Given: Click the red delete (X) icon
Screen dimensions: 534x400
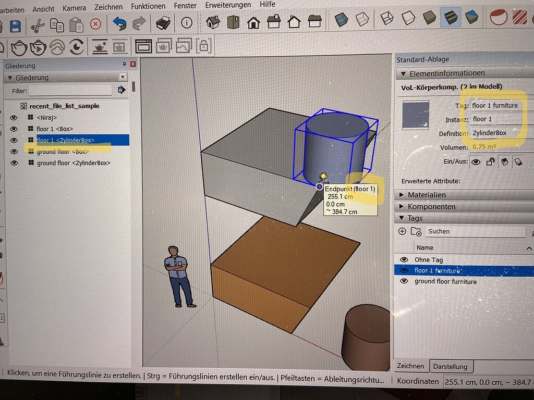Looking at the screenshot, I should point(94,25).
